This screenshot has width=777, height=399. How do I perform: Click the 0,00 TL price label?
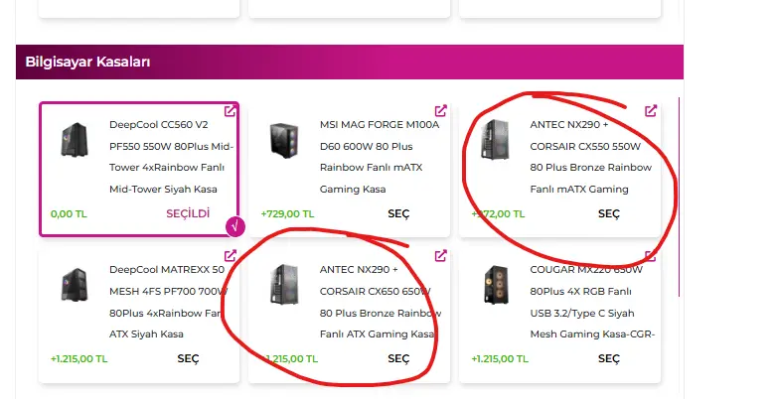click(x=69, y=214)
